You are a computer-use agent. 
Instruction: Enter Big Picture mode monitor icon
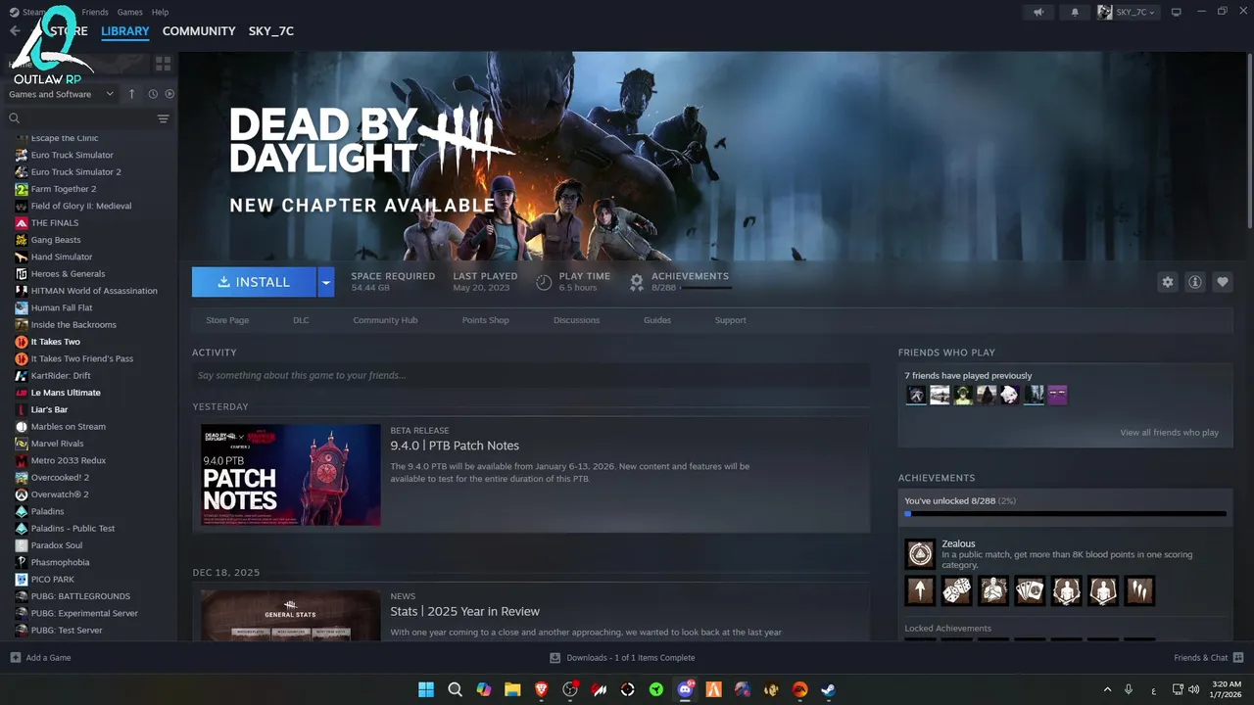click(1177, 12)
